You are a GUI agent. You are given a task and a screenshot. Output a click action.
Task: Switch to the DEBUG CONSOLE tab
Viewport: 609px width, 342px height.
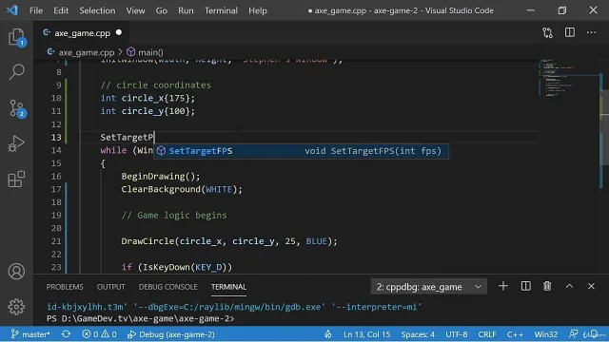coord(168,287)
